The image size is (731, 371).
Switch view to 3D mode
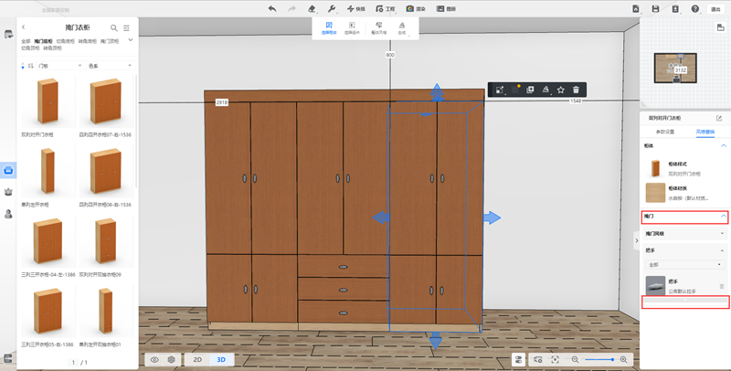pos(220,360)
